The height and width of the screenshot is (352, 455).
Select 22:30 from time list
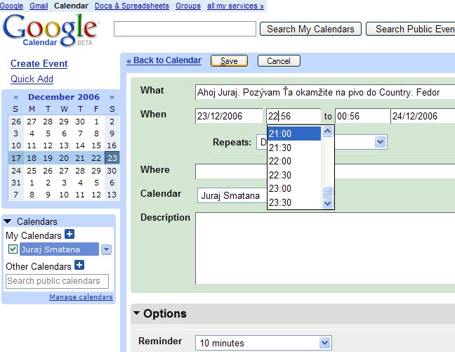point(294,175)
